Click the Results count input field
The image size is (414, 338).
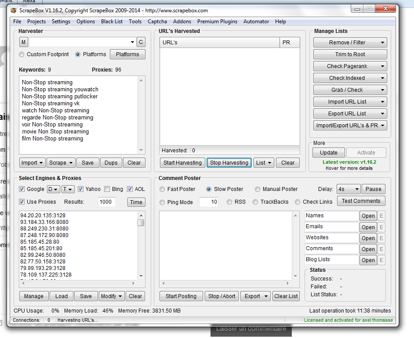click(x=107, y=202)
